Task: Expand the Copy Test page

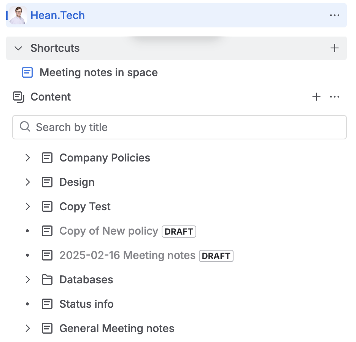Action: pyautogui.click(x=27, y=206)
